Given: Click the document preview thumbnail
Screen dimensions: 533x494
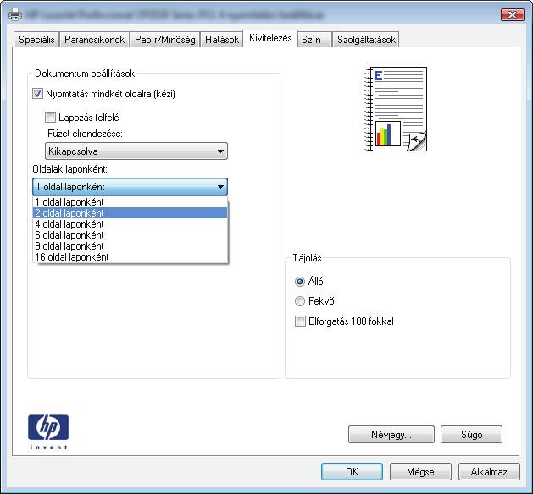Looking at the screenshot, I should click(x=396, y=109).
